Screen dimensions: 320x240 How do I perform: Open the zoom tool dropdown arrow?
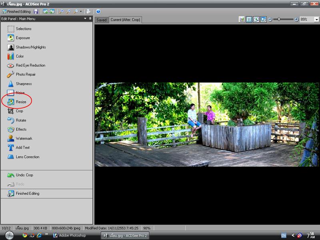pyautogui.click(x=81, y=12)
